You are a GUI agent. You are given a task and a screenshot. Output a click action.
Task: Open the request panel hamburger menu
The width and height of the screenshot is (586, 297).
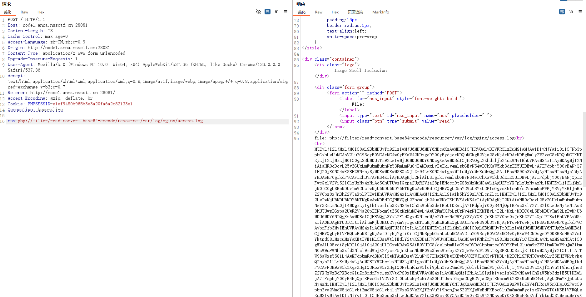click(x=286, y=12)
